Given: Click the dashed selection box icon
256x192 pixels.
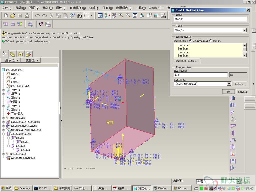Looking at the screenshot, I should 86,15.
